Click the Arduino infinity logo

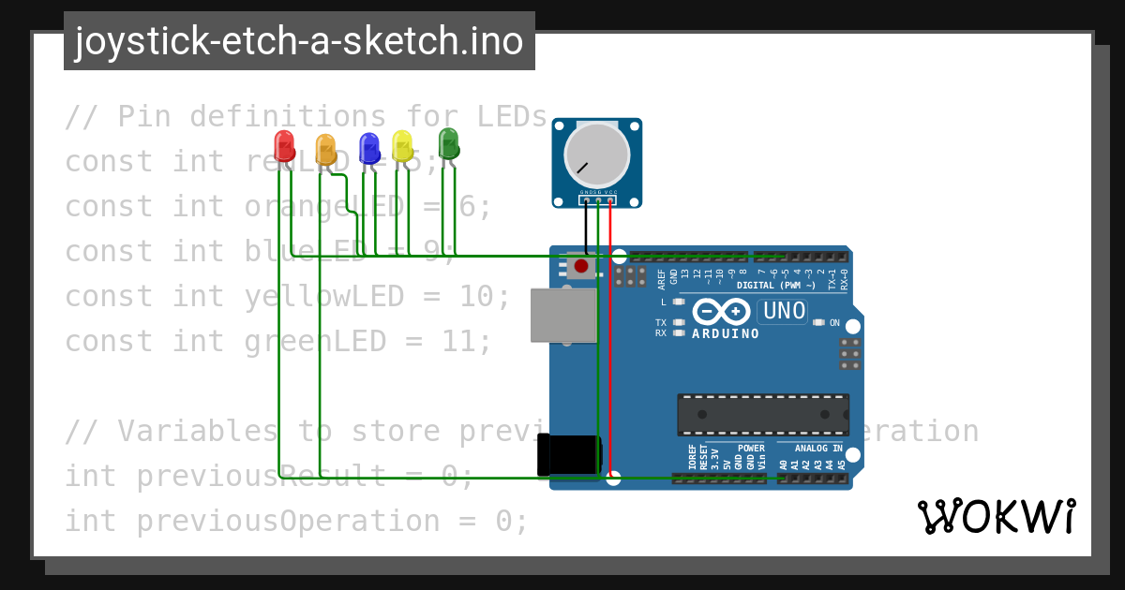pyautogui.click(x=721, y=311)
